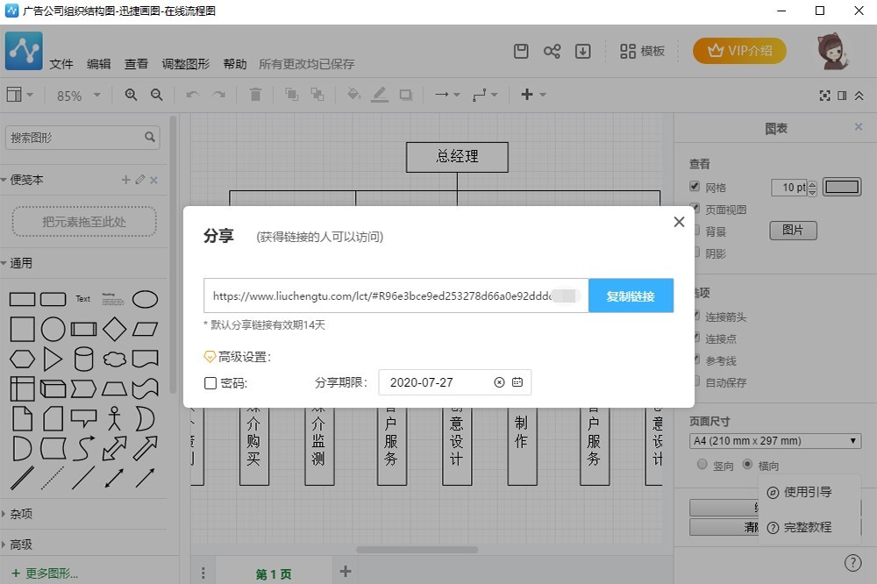Open the 85% zoom level dropdown

point(79,96)
